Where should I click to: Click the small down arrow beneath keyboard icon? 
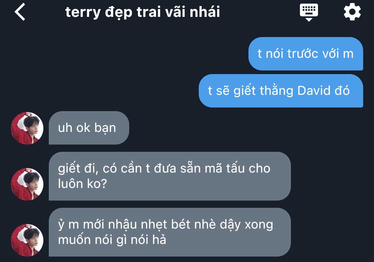(x=309, y=20)
